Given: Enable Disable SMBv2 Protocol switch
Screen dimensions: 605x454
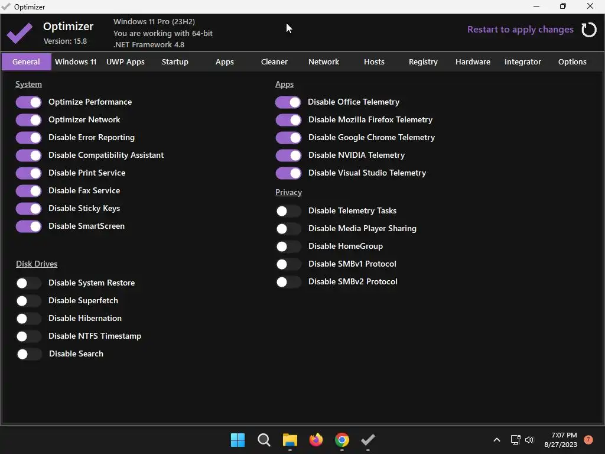Looking at the screenshot, I should click(x=288, y=282).
